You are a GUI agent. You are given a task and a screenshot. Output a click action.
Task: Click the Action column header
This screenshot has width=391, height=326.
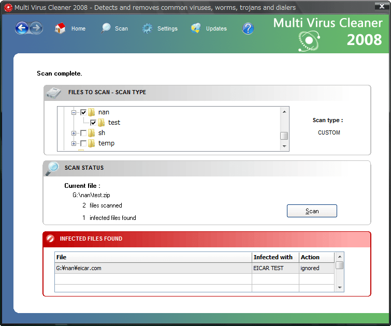(317, 257)
